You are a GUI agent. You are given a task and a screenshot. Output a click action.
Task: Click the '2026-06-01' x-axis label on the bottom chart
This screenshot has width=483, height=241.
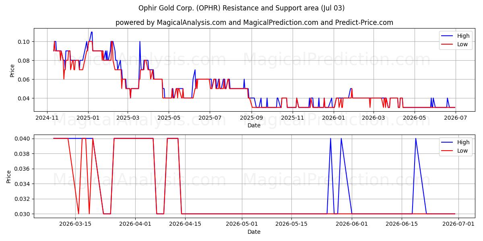(352, 224)
